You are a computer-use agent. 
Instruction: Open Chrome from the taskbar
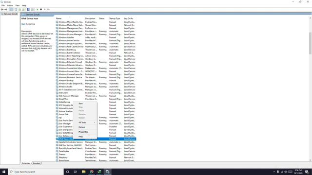[x=92, y=172]
